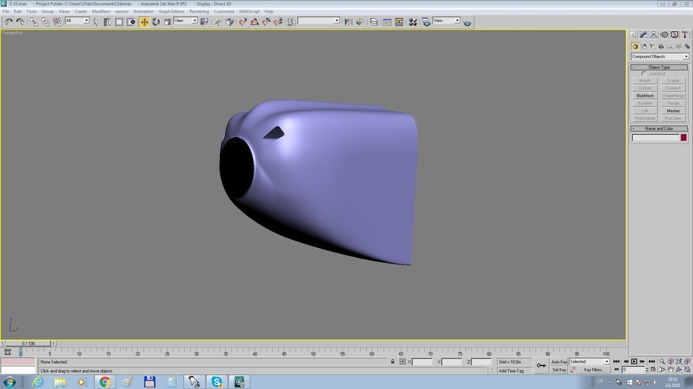This screenshot has height=389, width=693.
Task: Open the Modifiers menu
Action: pos(101,11)
